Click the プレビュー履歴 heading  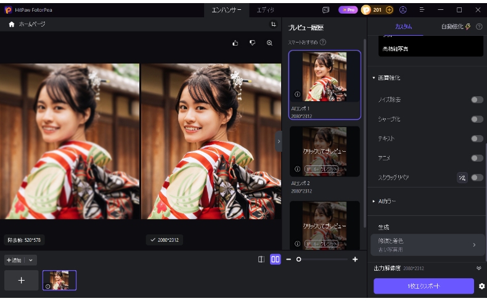[x=306, y=28]
